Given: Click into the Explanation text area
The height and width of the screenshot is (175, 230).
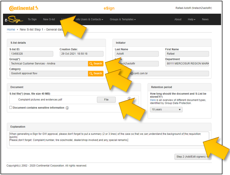Looking at the screenshot, I should tap(109, 139).
